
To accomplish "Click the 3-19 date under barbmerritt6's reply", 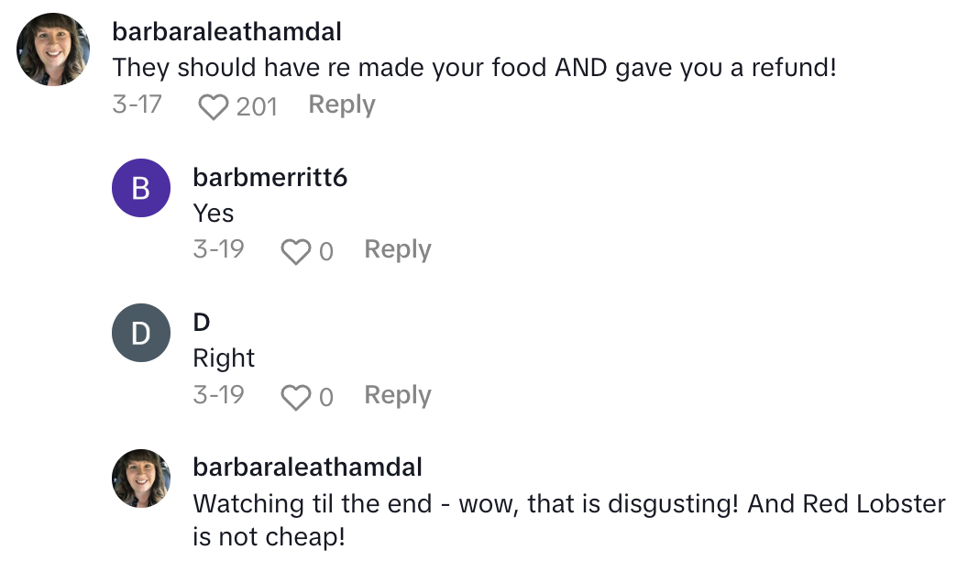I will point(218,249).
